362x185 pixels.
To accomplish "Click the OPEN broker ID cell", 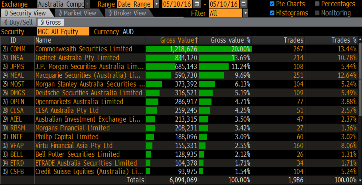I will pyautogui.click(x=17, y=102).
